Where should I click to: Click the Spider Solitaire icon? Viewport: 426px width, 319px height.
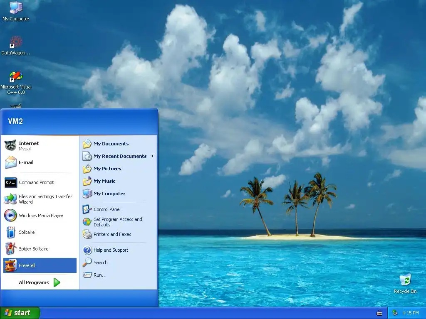[x=10, y=249]
